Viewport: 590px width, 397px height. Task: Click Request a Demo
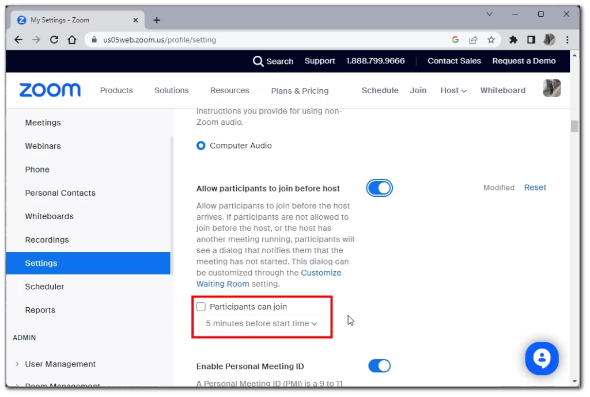[524, 61]
